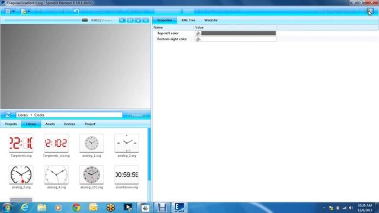Viewport: 379px width, 213px height.
Task: Open the white Bottom-right color swatch
Action: (x=238, y=39)
